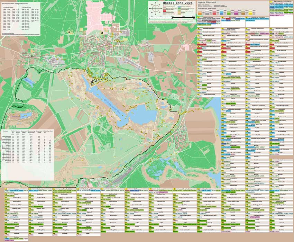Click the info marker west of the pink district
The width and height of the screenshot is (294, 242).
(70, 32)
